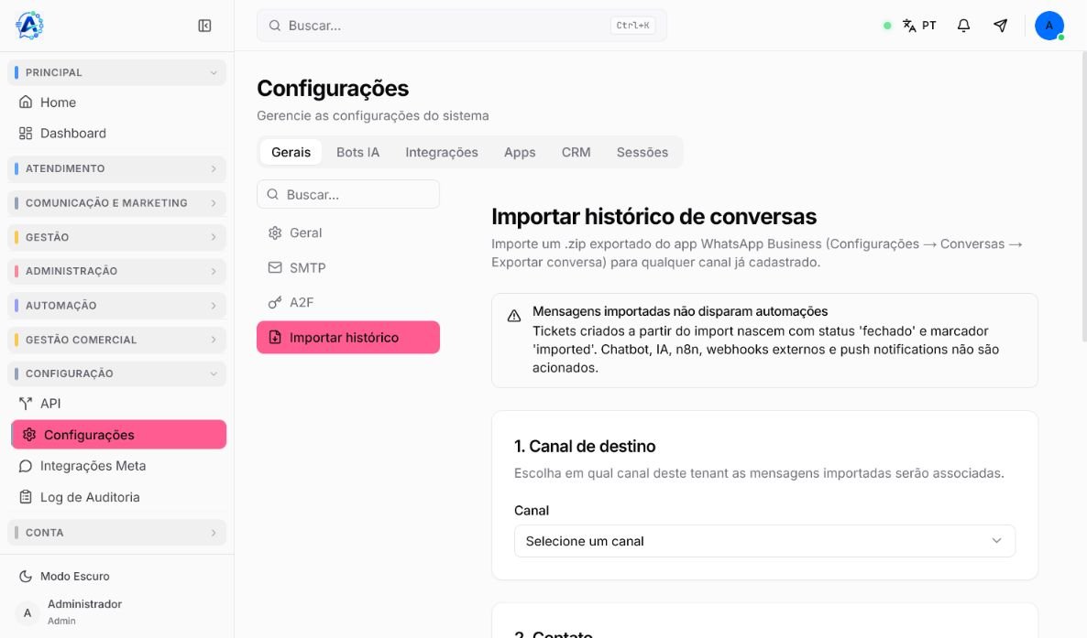
Task: Click the page vertical scrollbar
Action: 1083,198
